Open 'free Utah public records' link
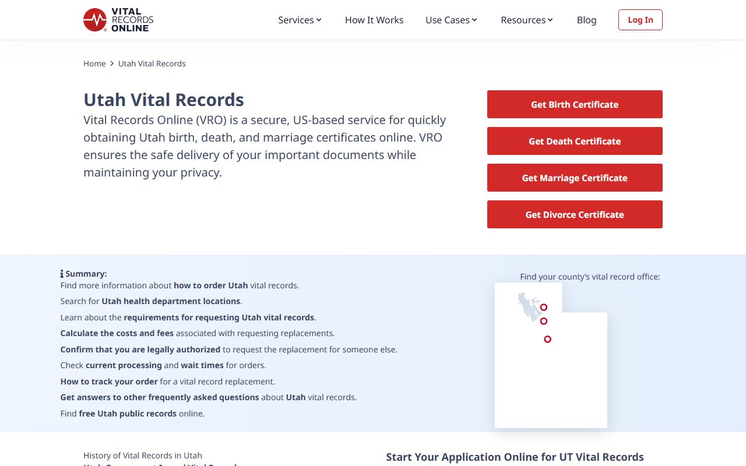 click(128, 414)
